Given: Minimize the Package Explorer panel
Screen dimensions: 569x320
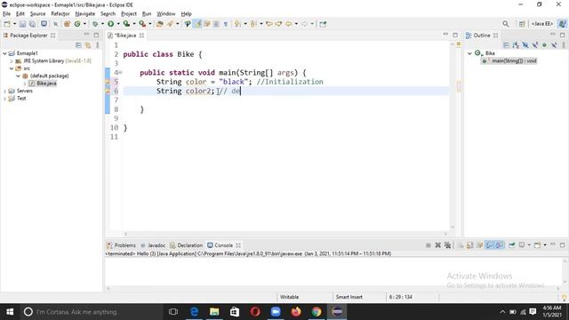Looking at the screenshot, I should pos(86,35).
